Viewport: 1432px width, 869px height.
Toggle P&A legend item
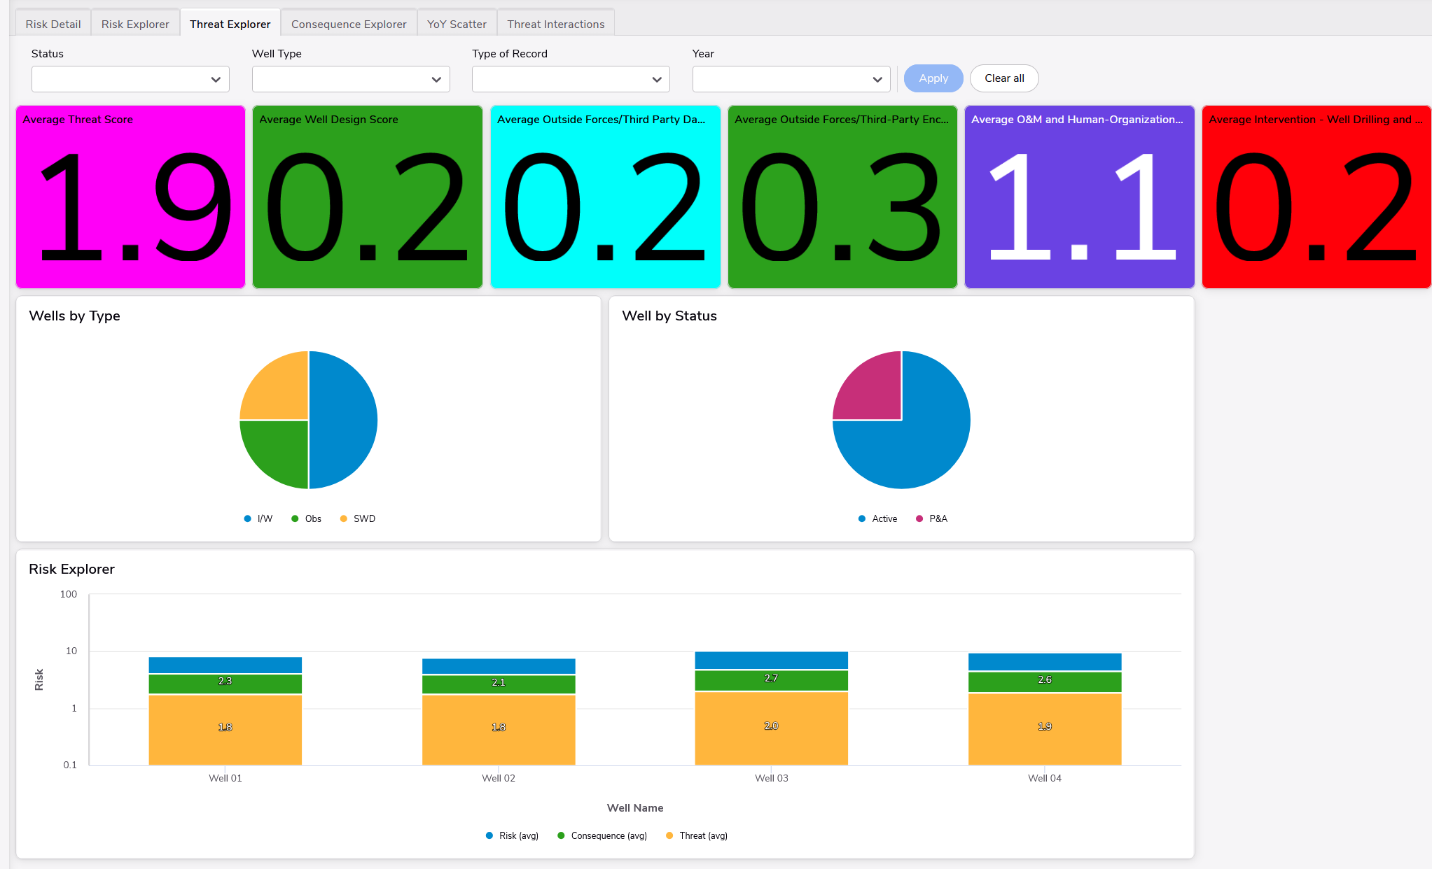[931, 518]
